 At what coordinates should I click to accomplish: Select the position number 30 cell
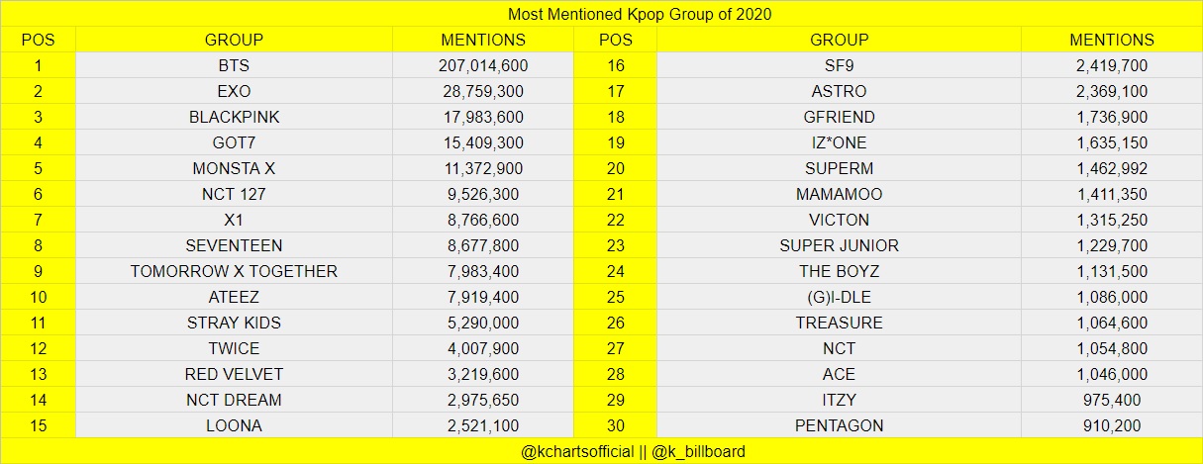pyautogui.click(x=616, y=425)
